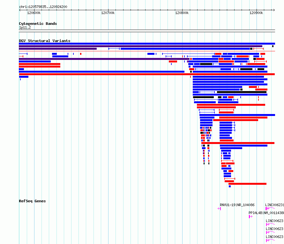Select the thin full-width red variant line
Viewport: 284px width, 244px height.
click(x=147, y=51)
